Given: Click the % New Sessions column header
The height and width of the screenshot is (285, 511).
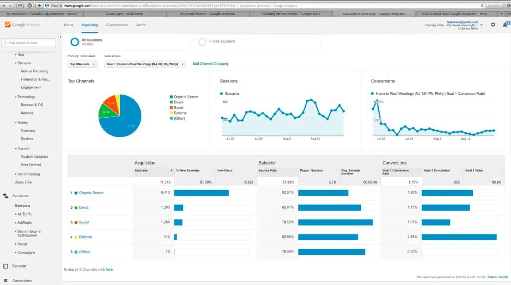Looking at the screenshot, I should [188, 171].
